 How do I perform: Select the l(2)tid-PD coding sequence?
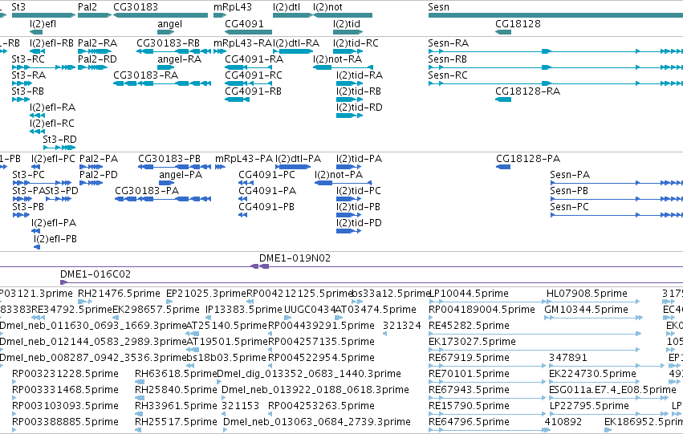(x=348, y=231)
